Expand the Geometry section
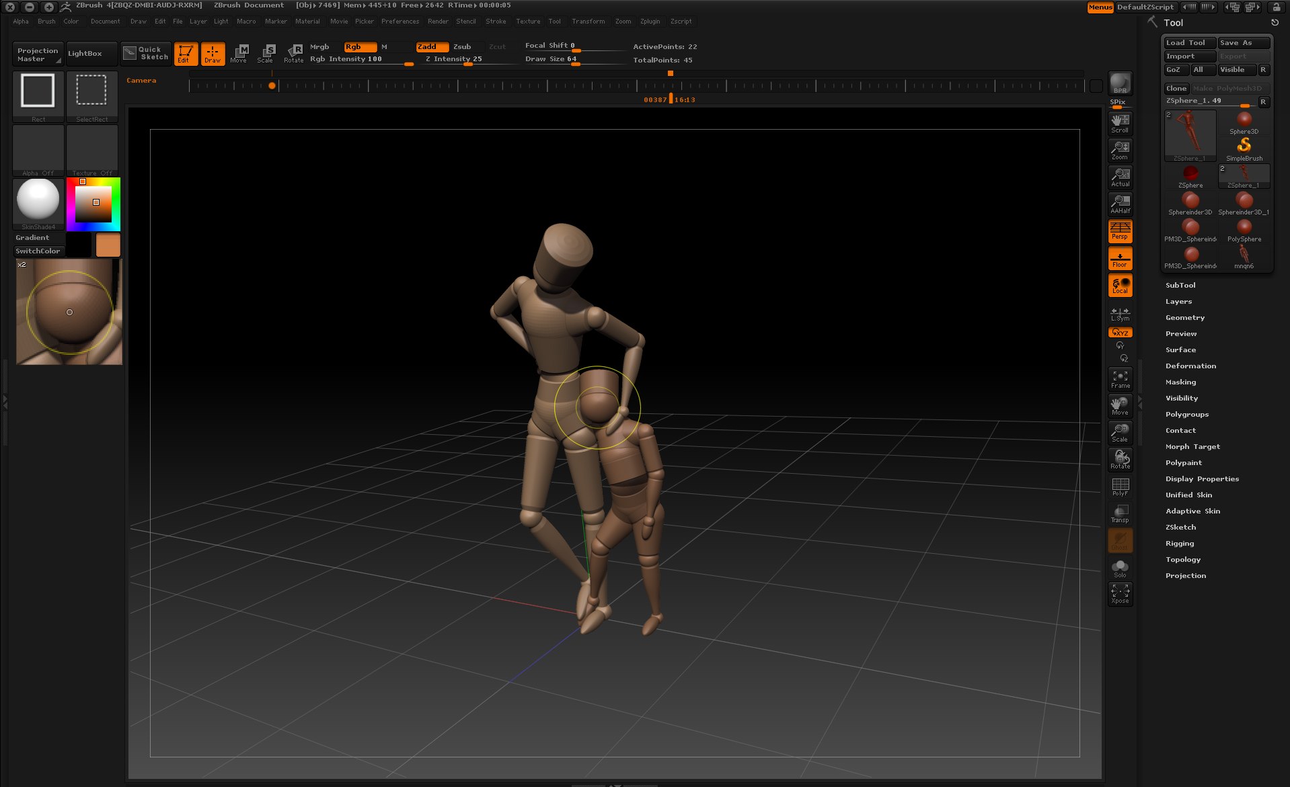Screen dimensions: 1290x787 1184,318
